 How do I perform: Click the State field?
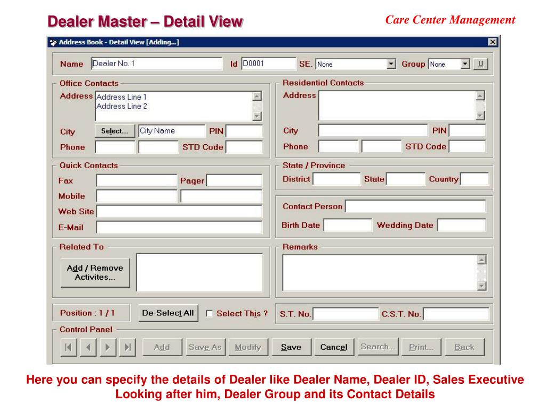[x=406, y=179]
